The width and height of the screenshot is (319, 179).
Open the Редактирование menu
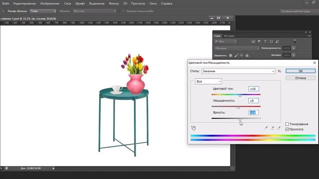click(x=24, y=3)
